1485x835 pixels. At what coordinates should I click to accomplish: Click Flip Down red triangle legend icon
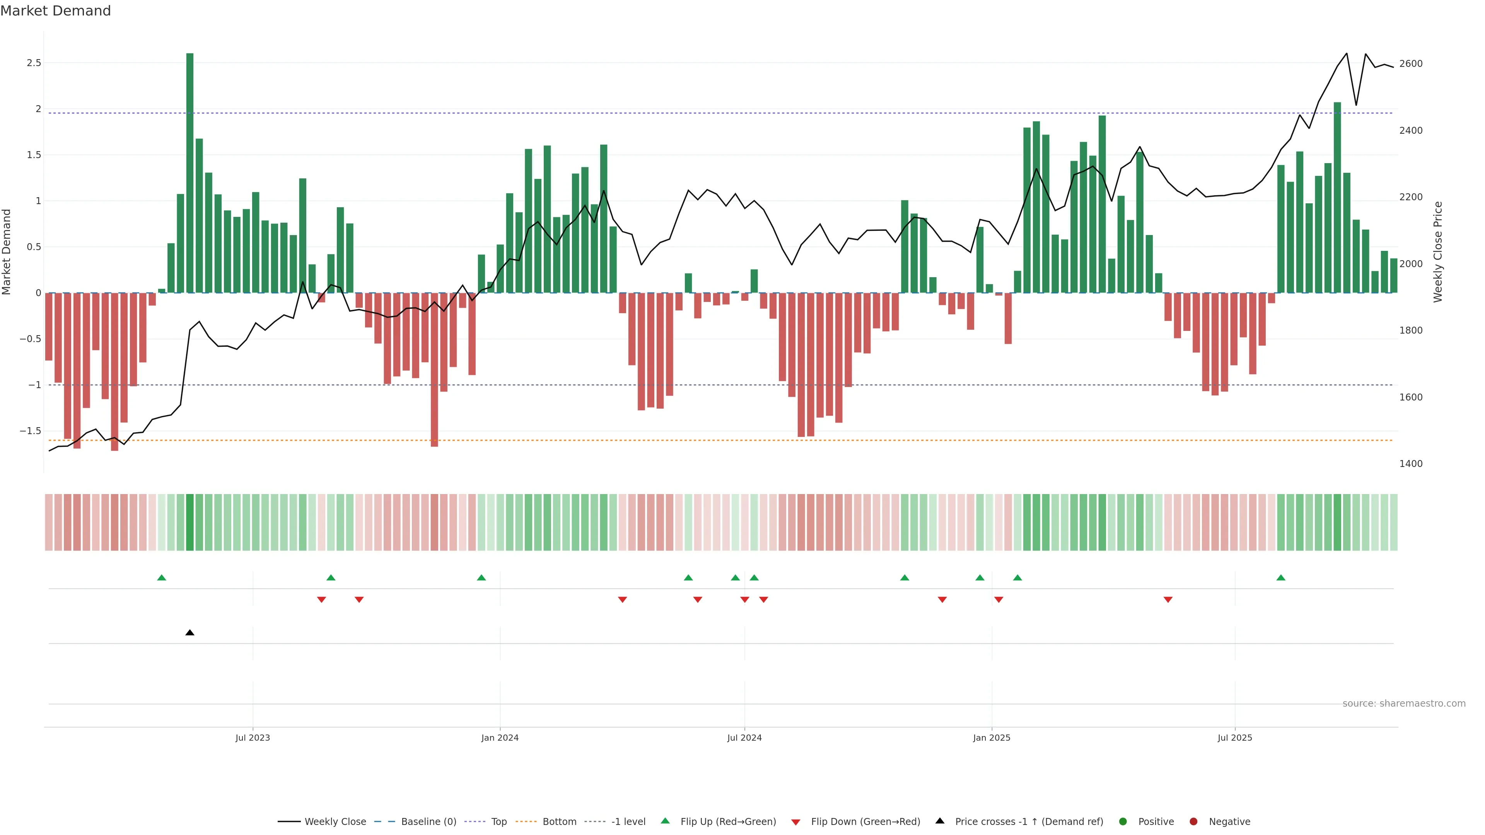tap(795, 822)
